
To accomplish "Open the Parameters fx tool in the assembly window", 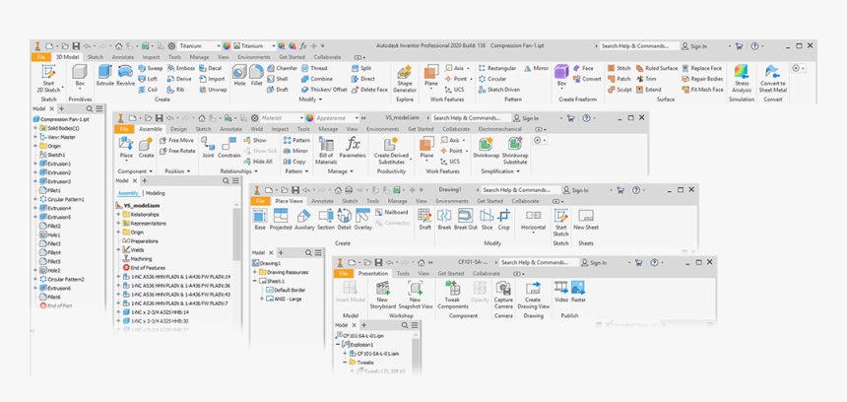I will click(x=353, y=148).
